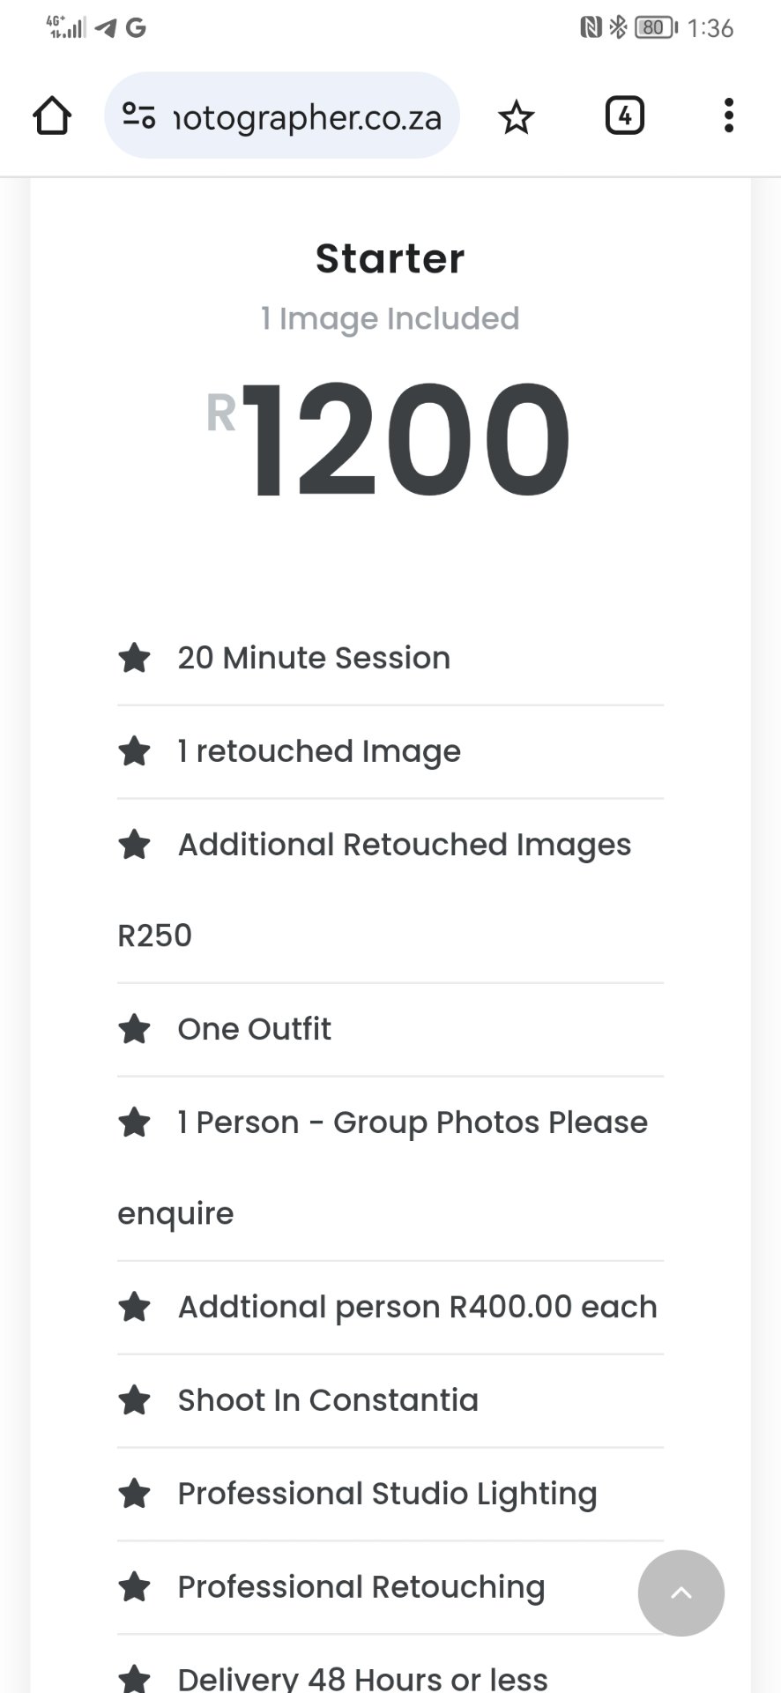Bookmark page with the star icon
The width and height of the screenshot is (781, 1693).
pos(517,116)
